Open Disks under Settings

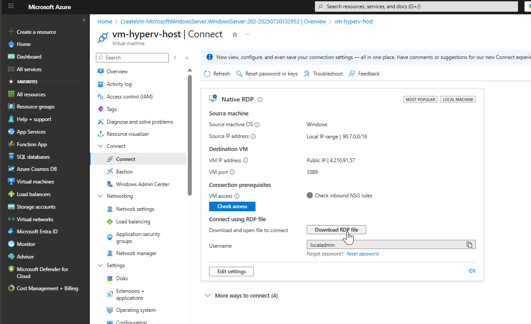(x=122, y=278)
